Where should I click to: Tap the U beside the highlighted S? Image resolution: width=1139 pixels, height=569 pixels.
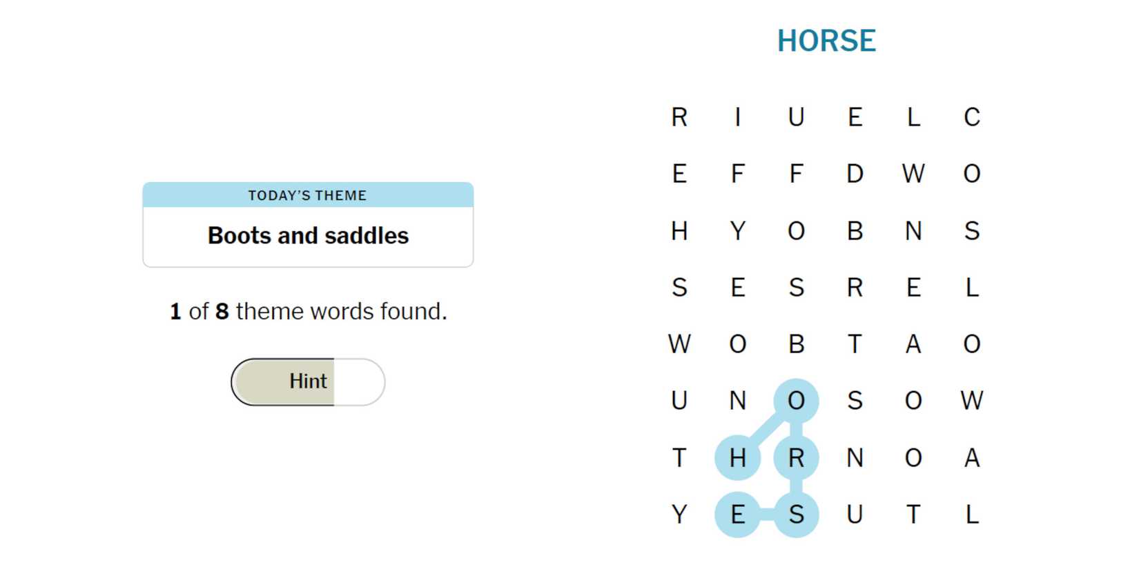855,515
